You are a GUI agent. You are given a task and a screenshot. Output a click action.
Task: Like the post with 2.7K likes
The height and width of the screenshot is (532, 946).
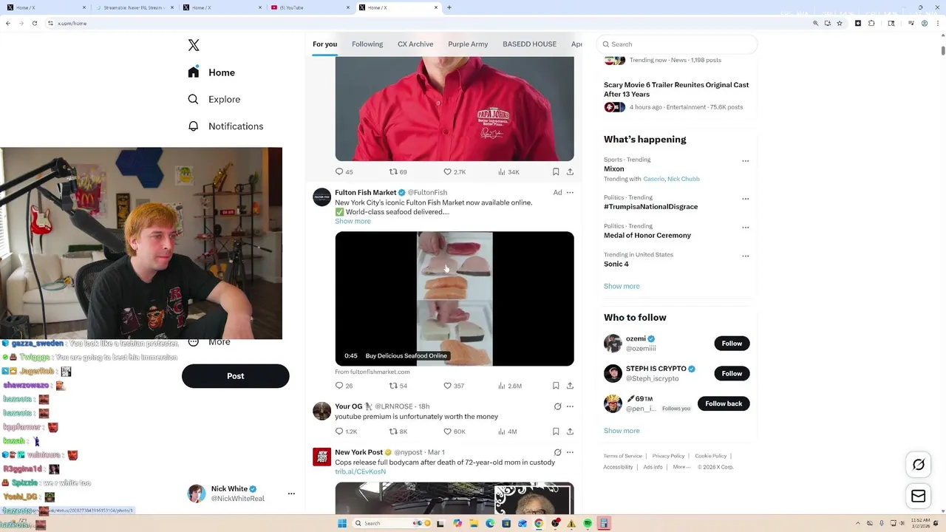point(455,171)
